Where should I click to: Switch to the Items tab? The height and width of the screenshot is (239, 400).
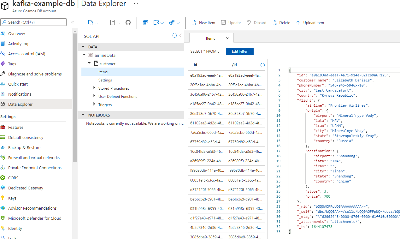210,38
